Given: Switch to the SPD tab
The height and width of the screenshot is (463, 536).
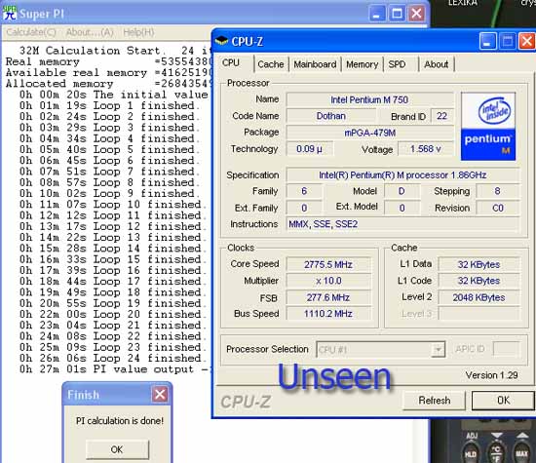Looking at the screenshot, I should tap(397, 64).
